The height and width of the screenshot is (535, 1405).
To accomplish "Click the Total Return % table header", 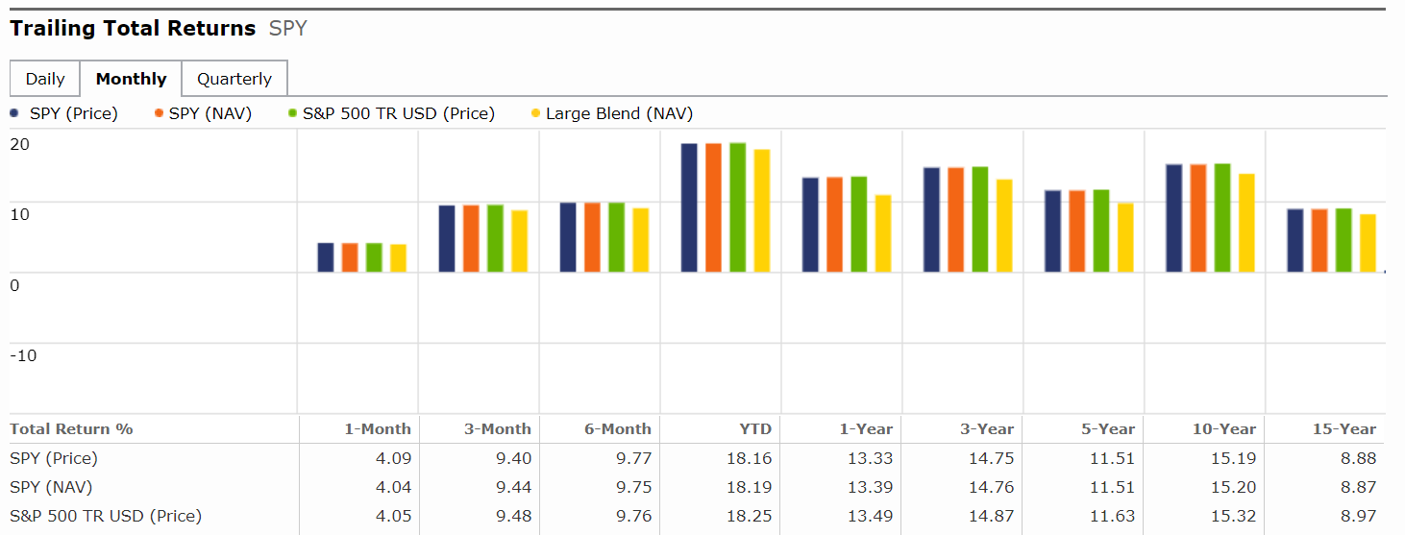I will pyautogui.click(x=71, y=429).
